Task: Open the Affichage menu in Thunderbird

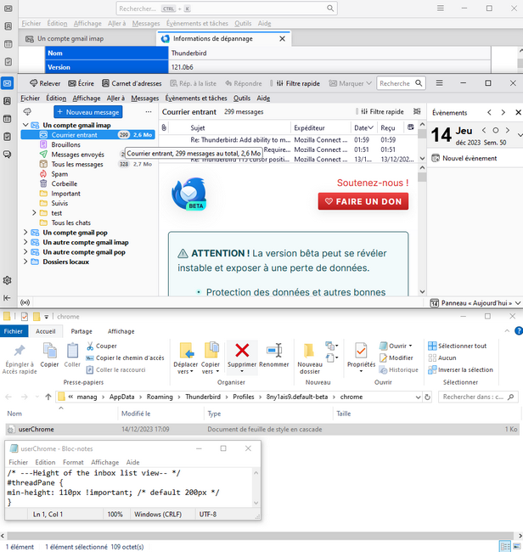Action: (x=87, y=99)
